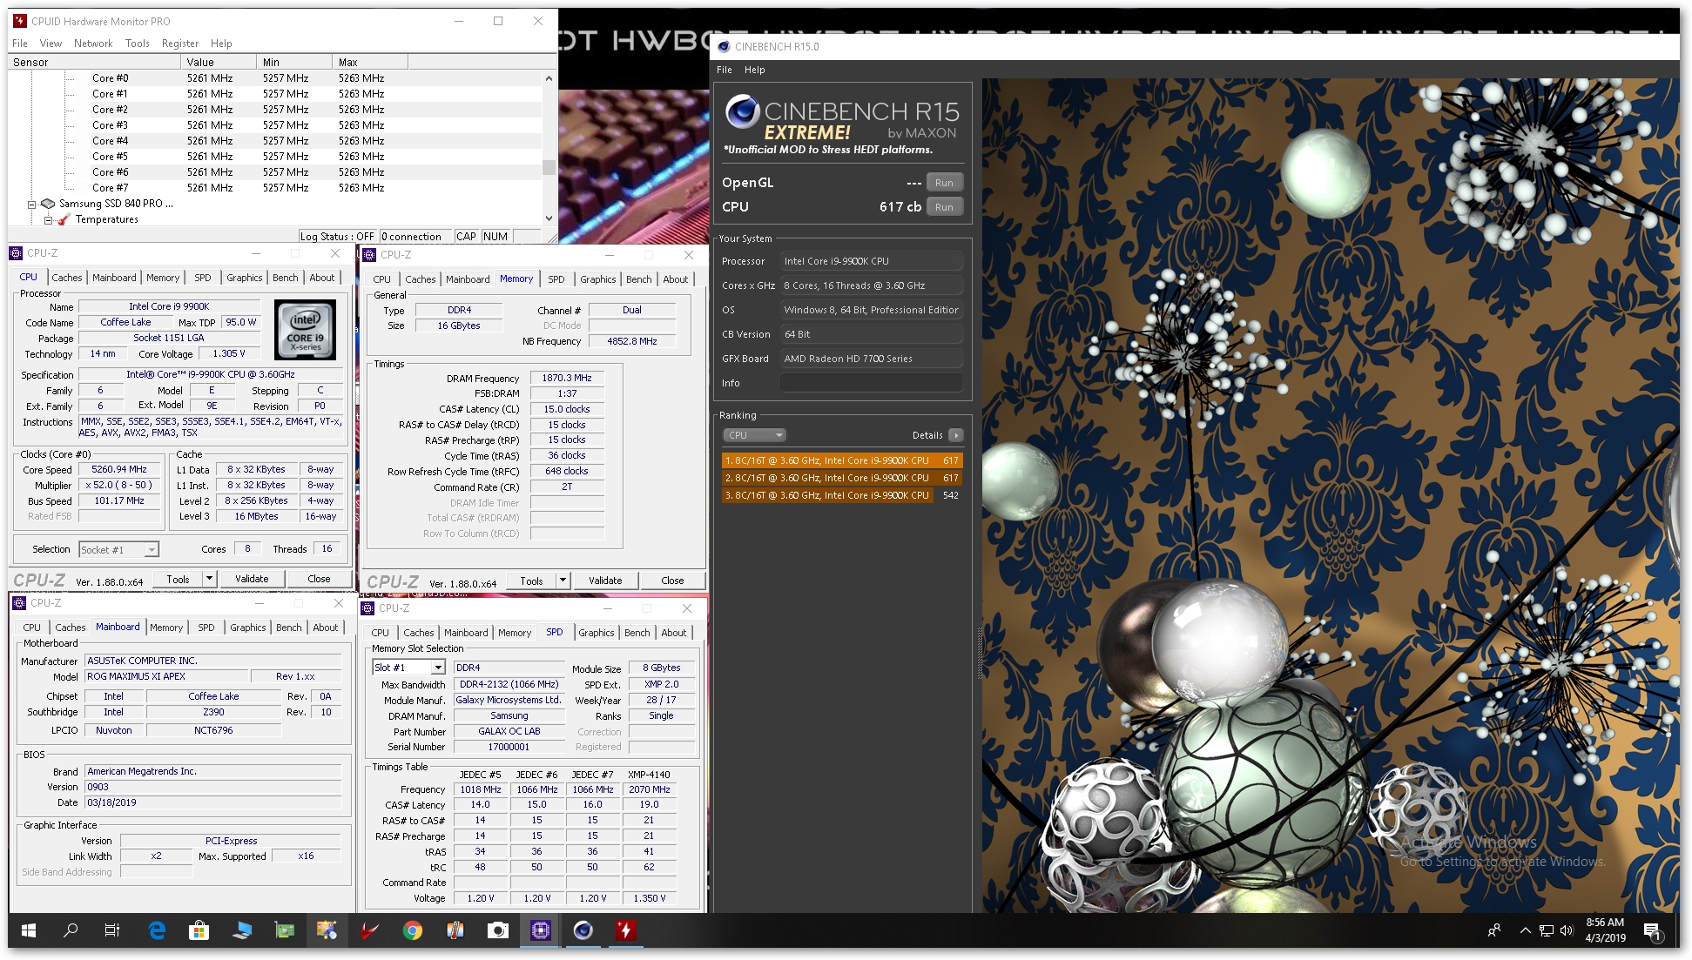Viewport: 1692px width, 960px height.
Task: Select the first ranking entry scoring 617
Action: (841, 460)
